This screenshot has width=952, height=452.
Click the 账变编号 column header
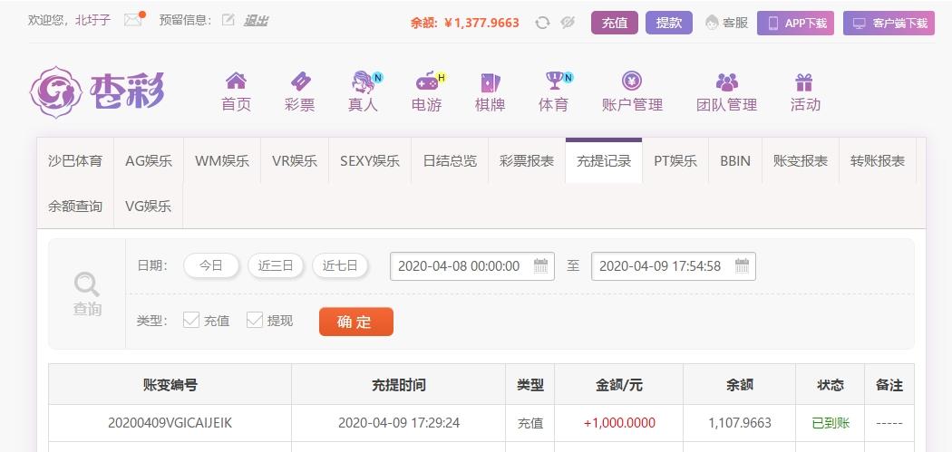point(170,385)
